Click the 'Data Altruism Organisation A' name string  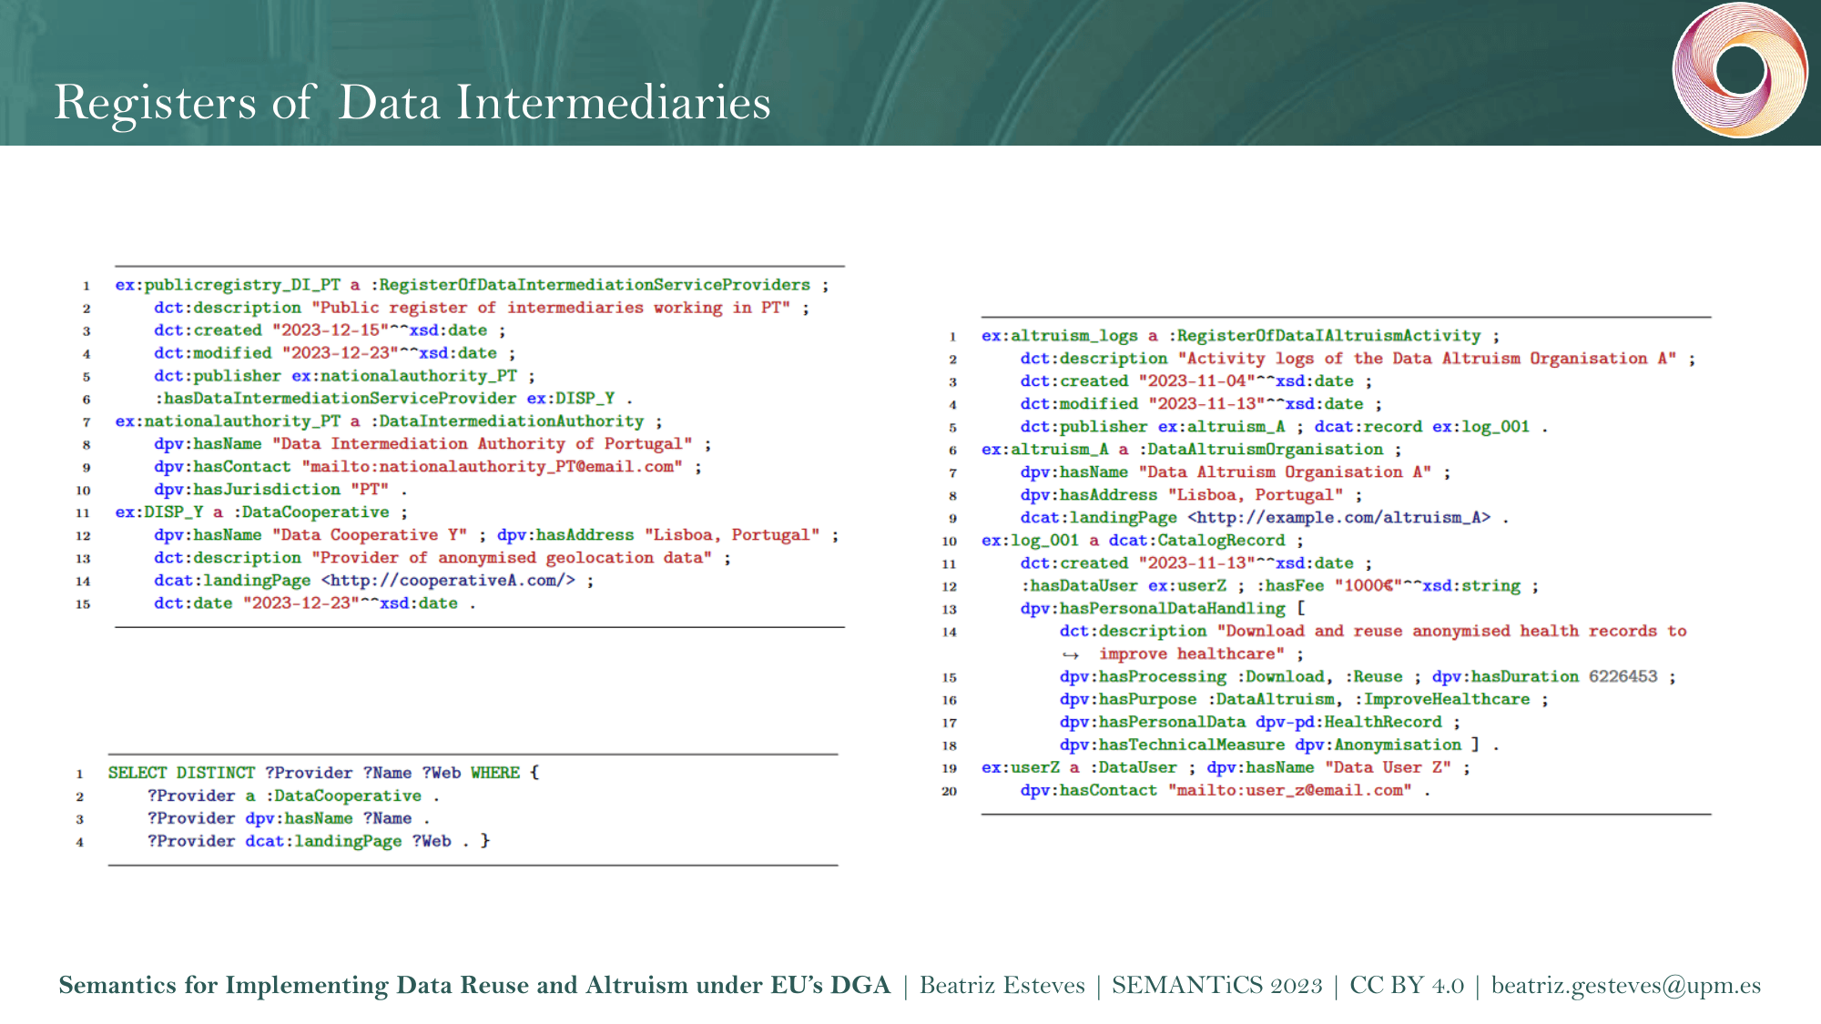[x=1285, y=472]
